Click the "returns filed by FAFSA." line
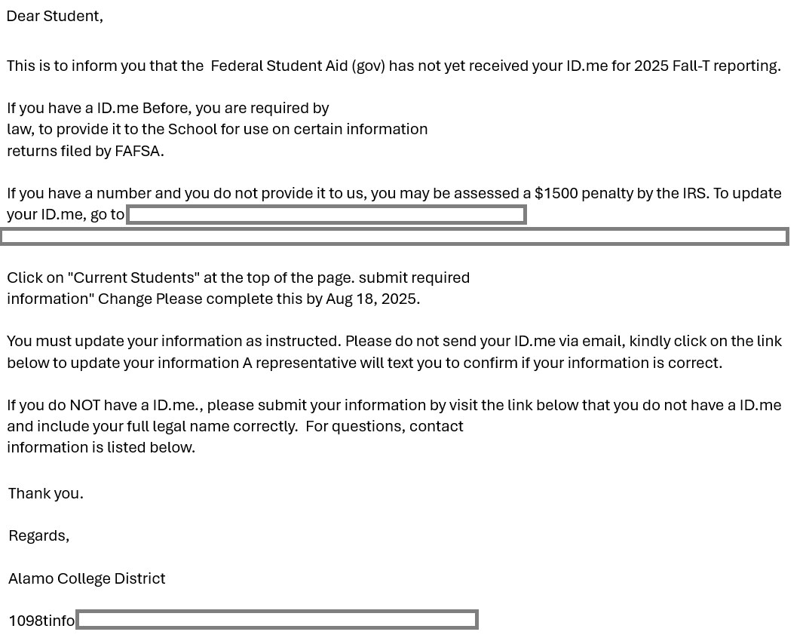The height and width of the screenshot is (641, 806). pos(85,151)
